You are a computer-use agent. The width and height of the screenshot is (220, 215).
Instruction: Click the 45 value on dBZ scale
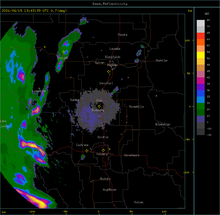tap(208, 71)
